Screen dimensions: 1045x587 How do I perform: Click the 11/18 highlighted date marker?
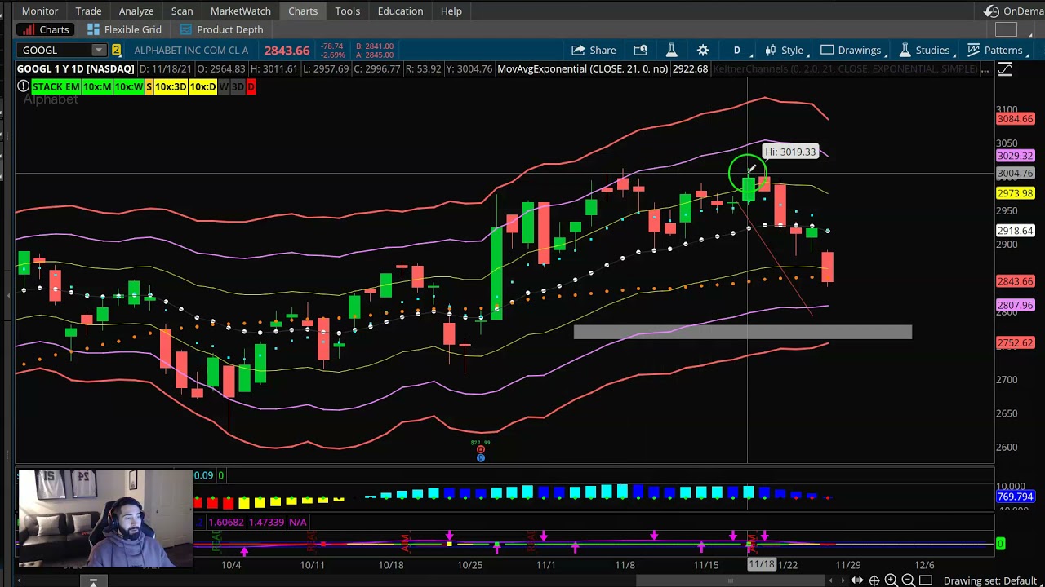click(762, 564)
